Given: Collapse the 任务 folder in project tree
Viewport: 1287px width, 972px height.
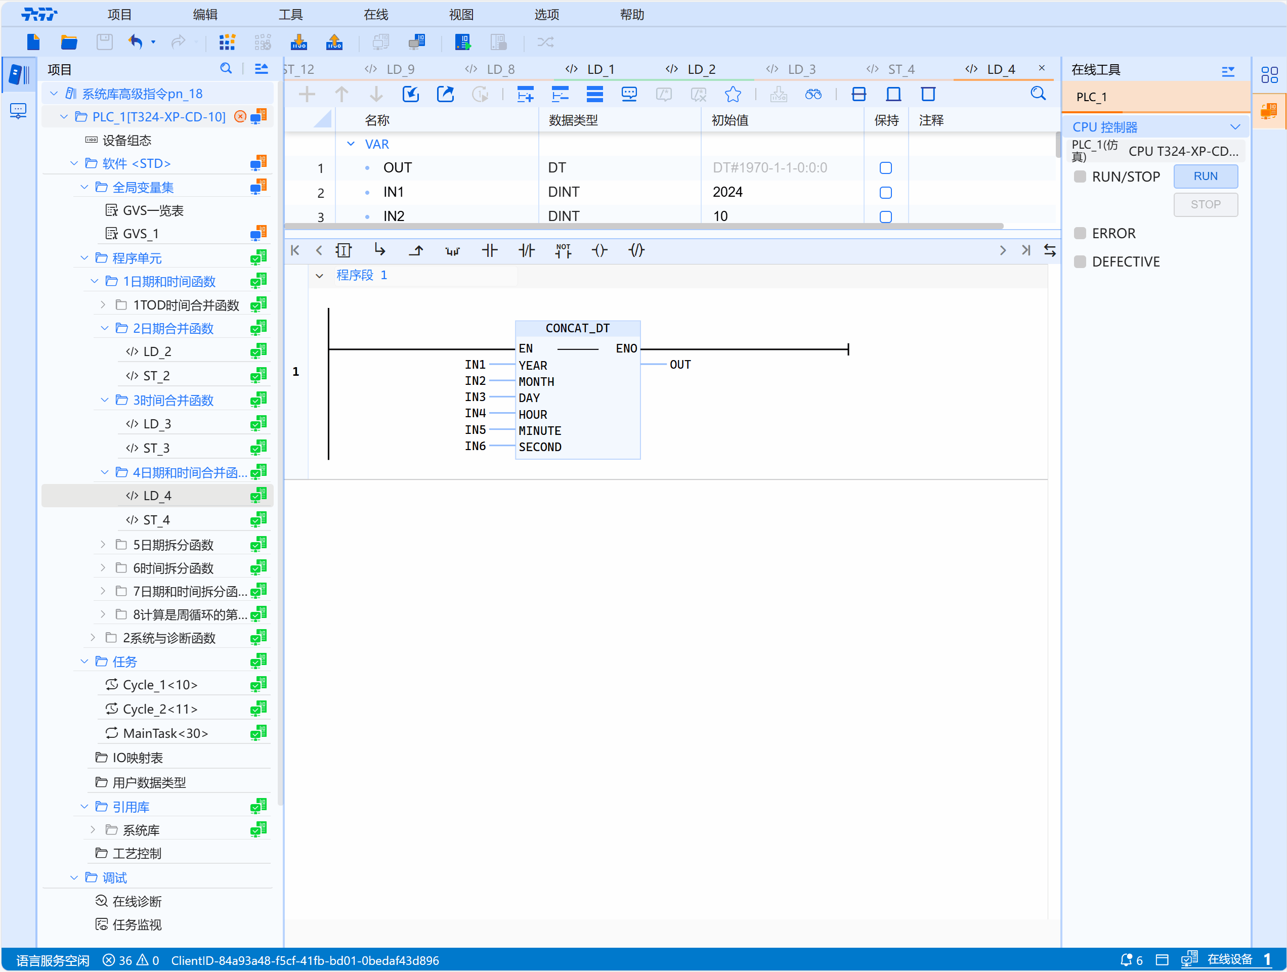Looking at the screenshot, I should click(84, 661).
